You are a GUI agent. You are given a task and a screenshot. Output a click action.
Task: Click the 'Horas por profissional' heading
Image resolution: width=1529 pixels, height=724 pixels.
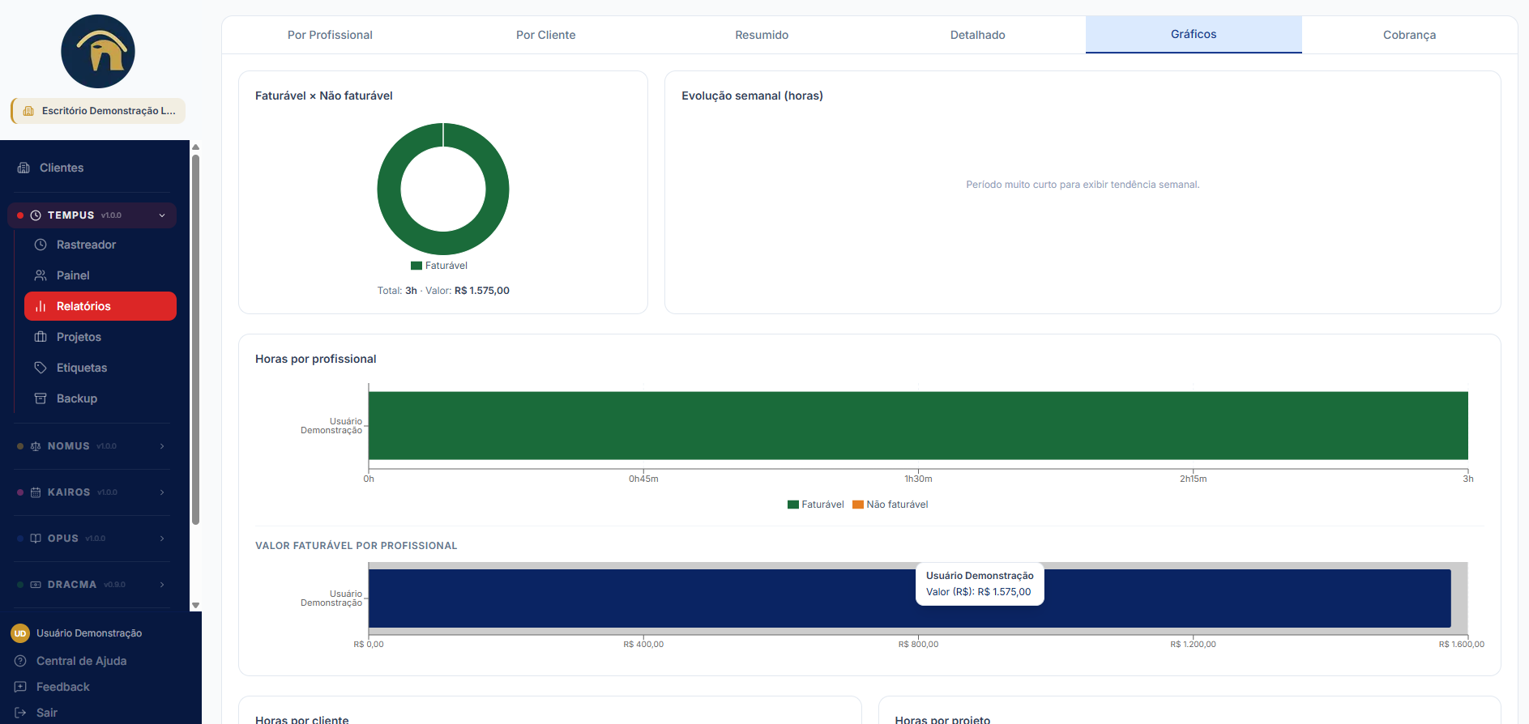coord(316,359)
